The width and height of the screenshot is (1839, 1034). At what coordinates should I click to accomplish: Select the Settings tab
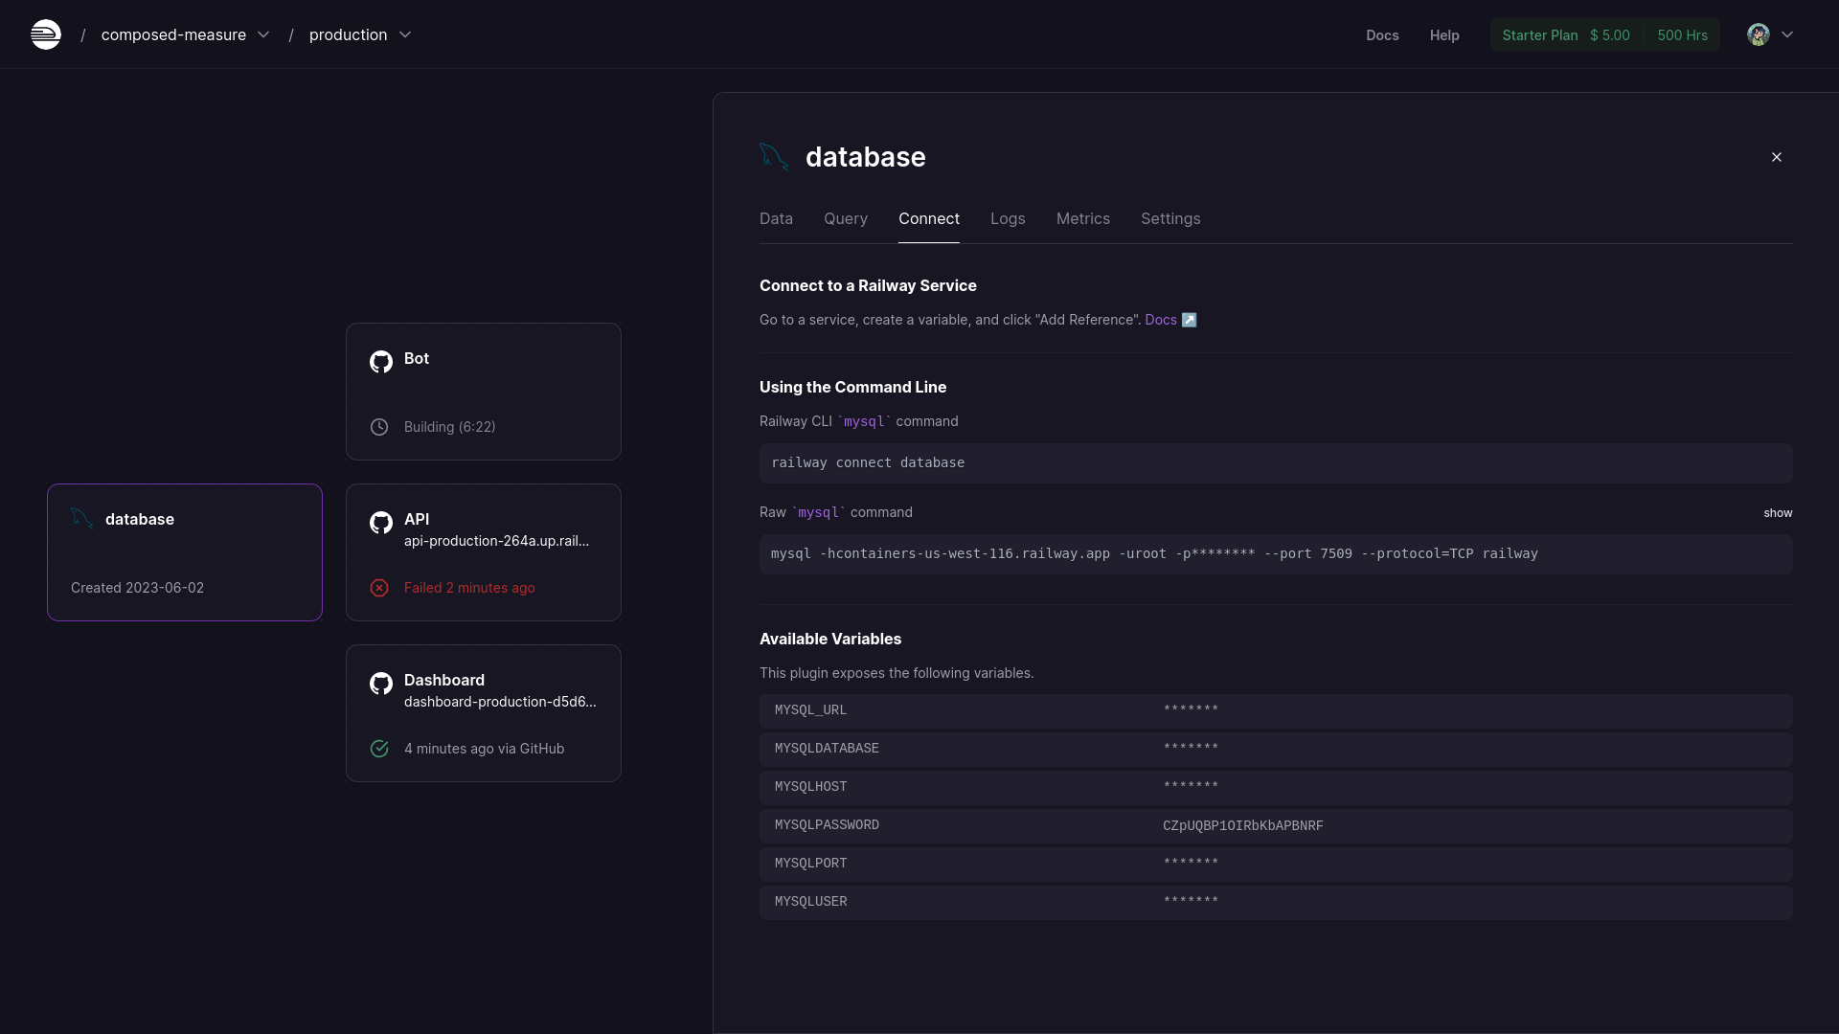(1170, 218)
